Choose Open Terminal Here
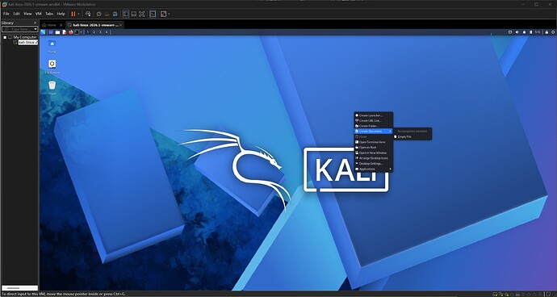Viewport: 557px width, 297px height. click(x=373, y=142)
